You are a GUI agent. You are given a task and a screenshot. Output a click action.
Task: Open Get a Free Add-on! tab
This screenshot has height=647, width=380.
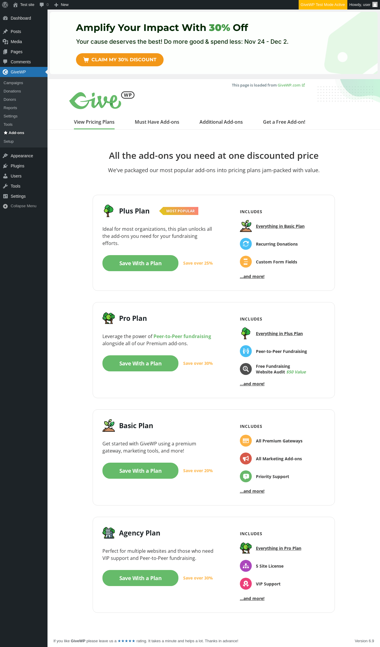284,122
